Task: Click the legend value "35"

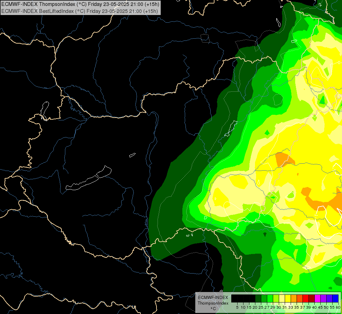Action: tap(297, 307)
